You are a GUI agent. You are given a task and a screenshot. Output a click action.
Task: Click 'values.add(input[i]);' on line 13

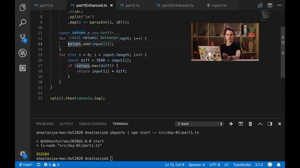point(90,44)
